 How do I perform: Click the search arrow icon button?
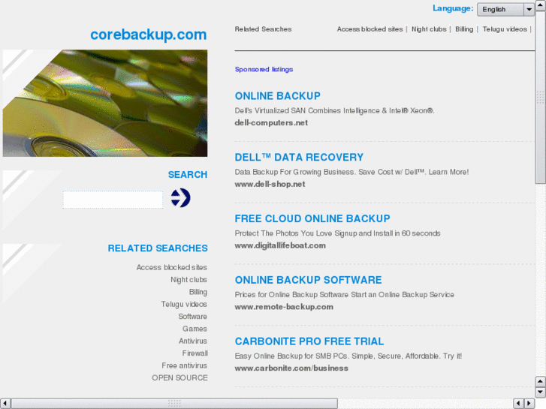180,198
